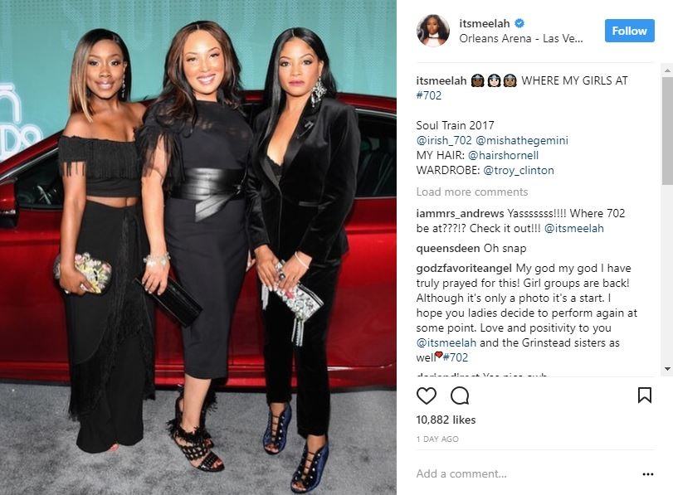
Task: Click the blue verified badge
Action: [519, 23]
